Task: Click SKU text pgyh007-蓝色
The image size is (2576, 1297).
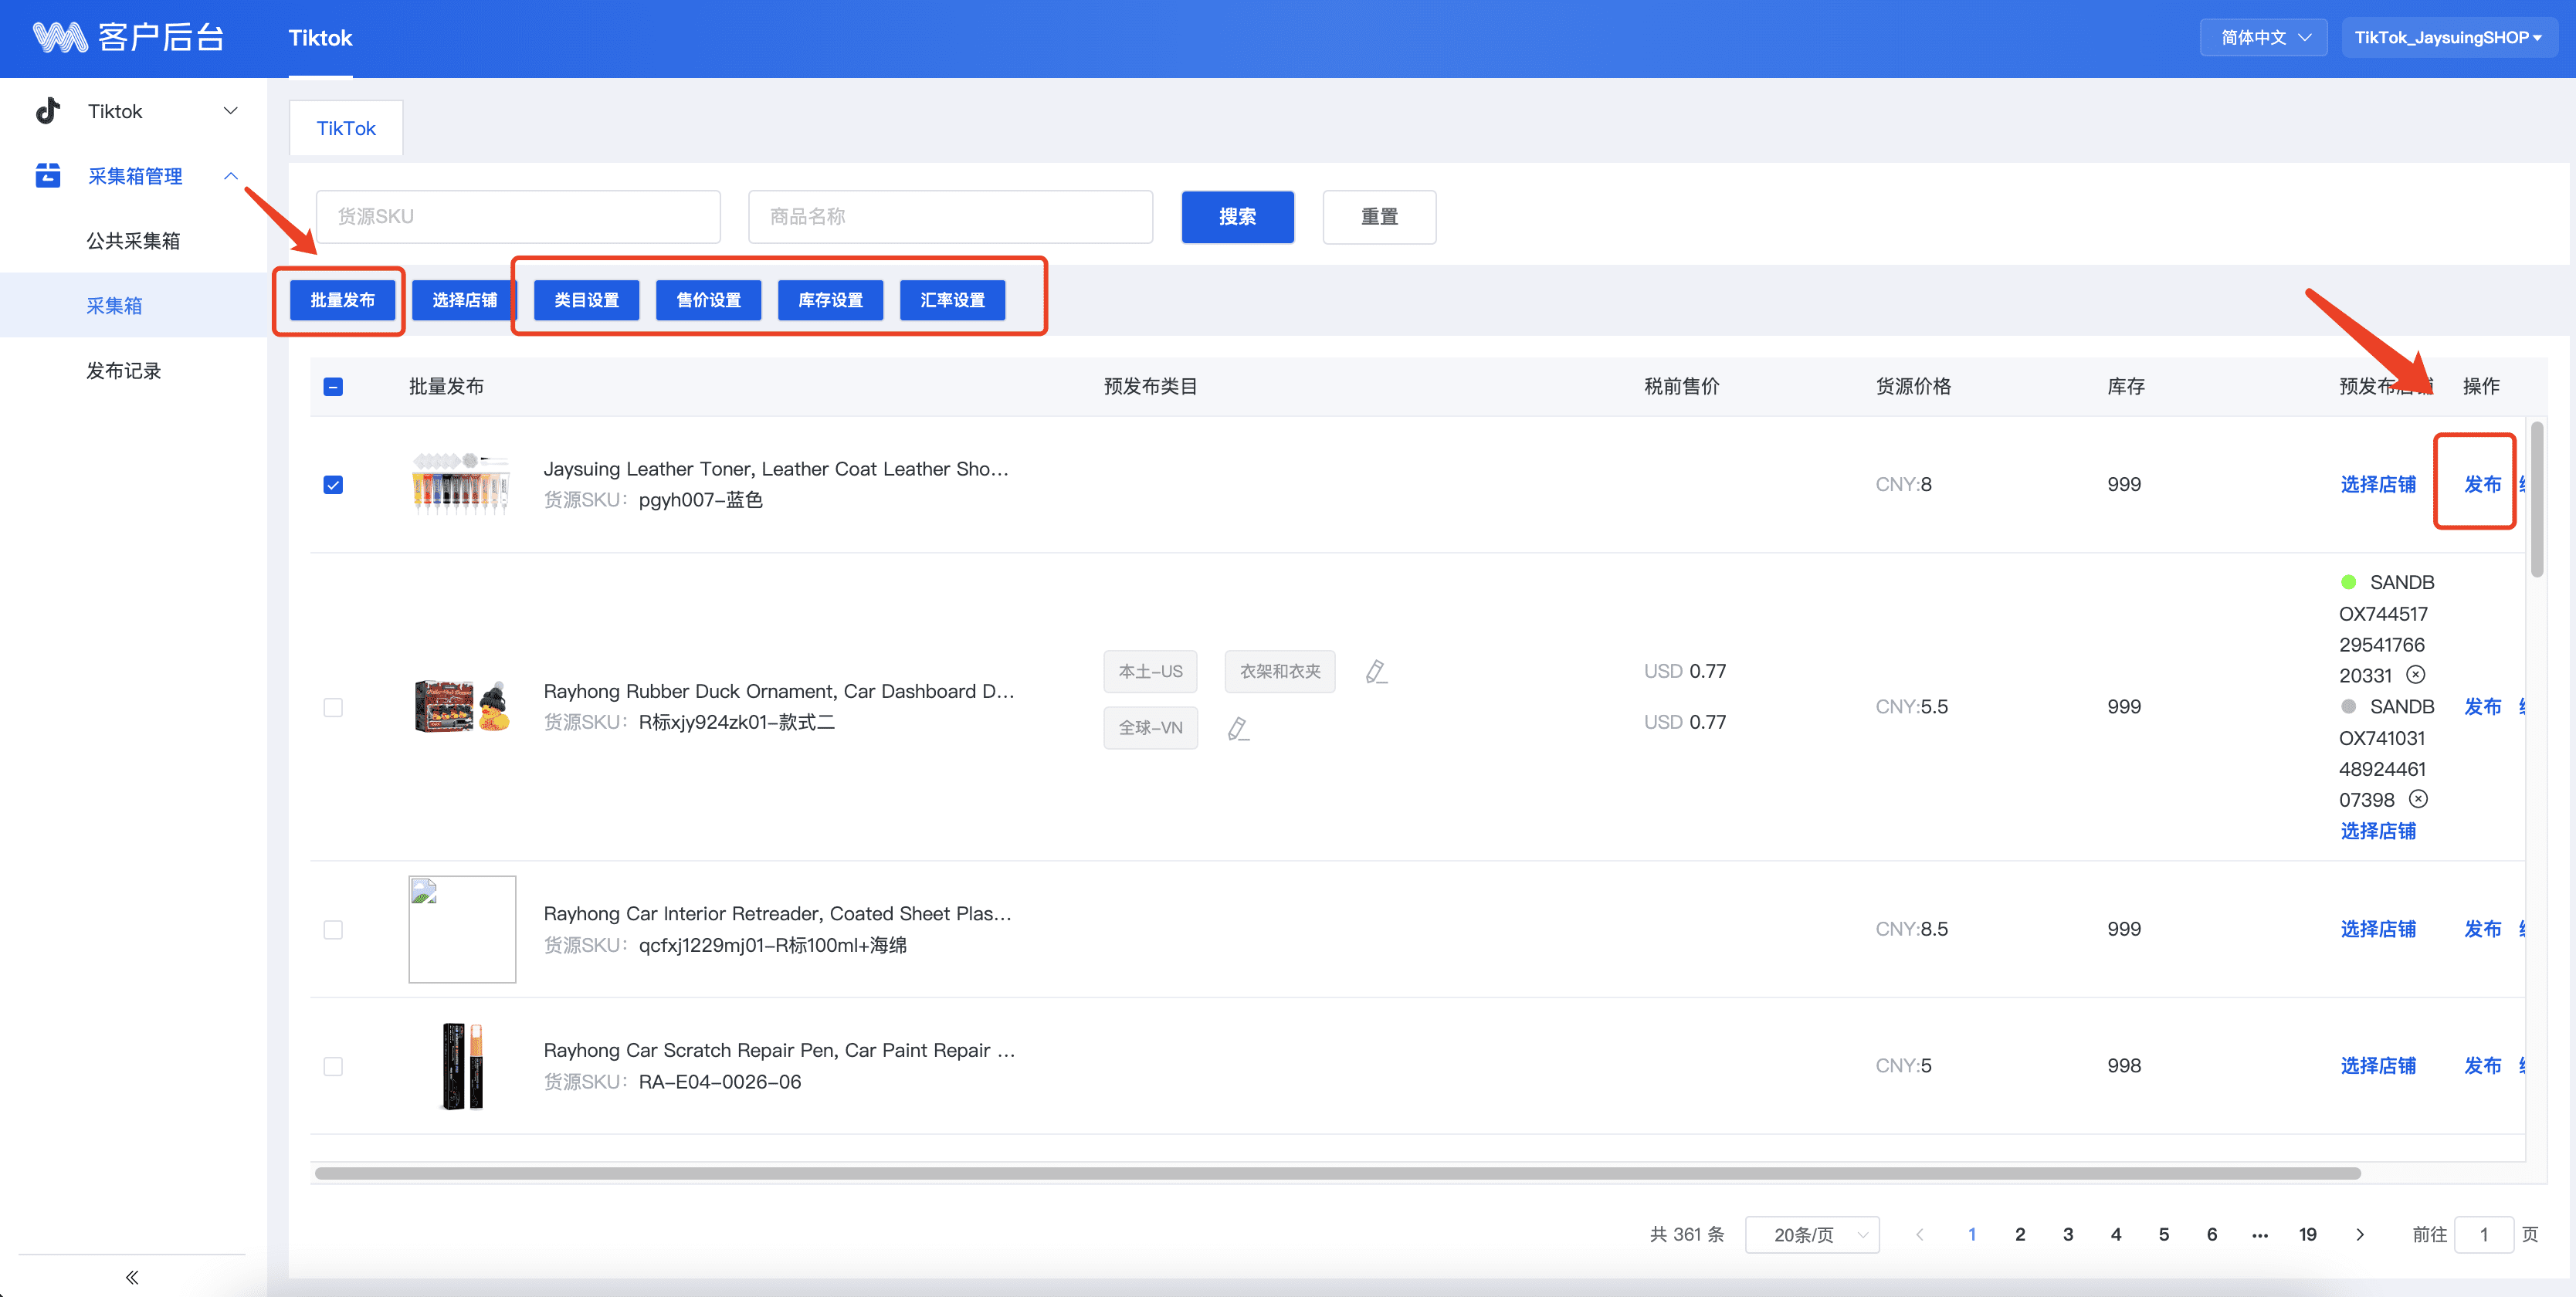Action: tap(700, 500)
